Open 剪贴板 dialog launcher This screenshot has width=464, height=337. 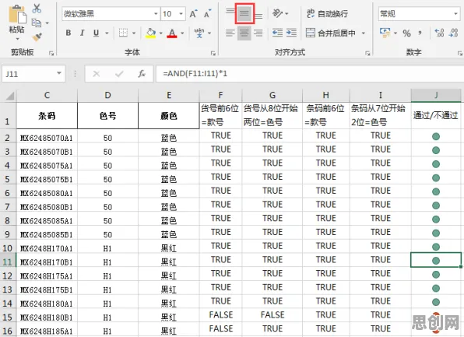51,53
